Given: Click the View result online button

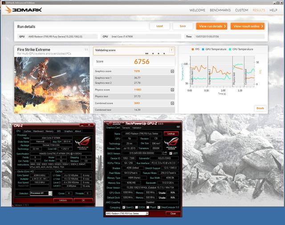Looking at the screenshot, I should coord(248,26).
